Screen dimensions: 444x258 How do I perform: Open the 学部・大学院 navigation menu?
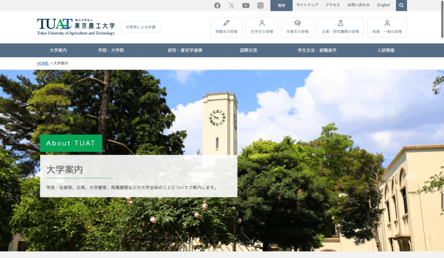[111, 50]
